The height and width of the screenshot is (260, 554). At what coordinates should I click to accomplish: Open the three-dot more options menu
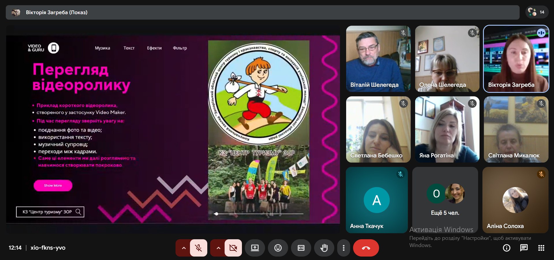click(x=343, y=248)
